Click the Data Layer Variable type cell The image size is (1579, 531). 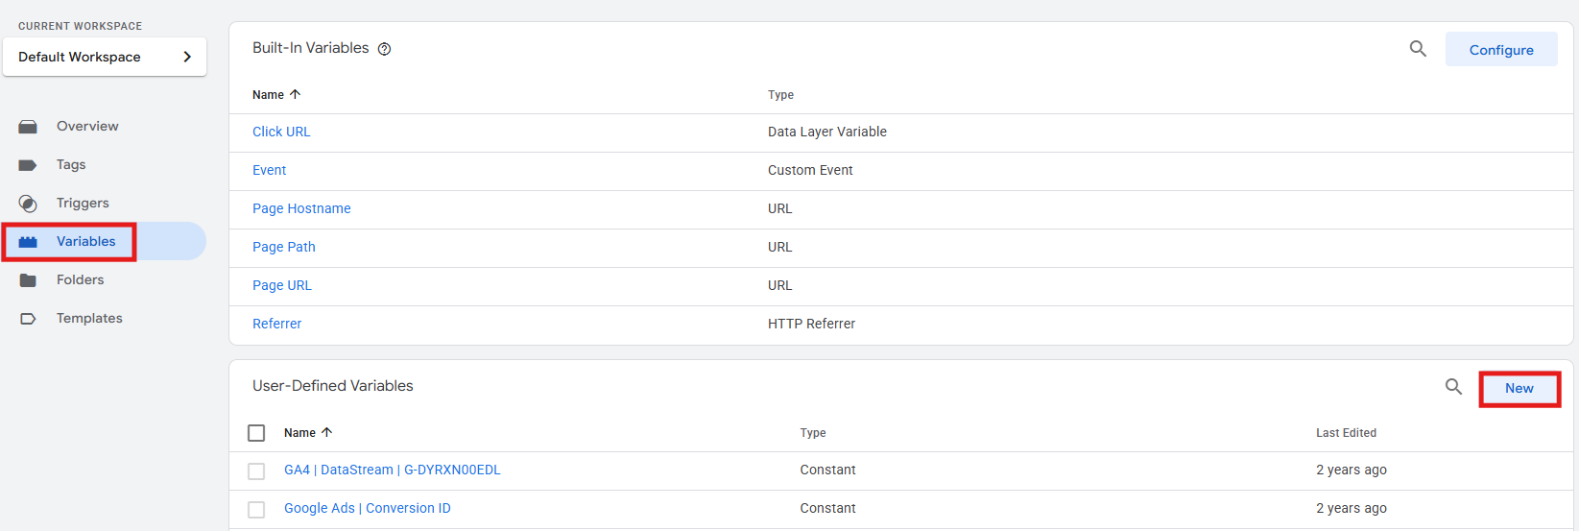[826, 132]
